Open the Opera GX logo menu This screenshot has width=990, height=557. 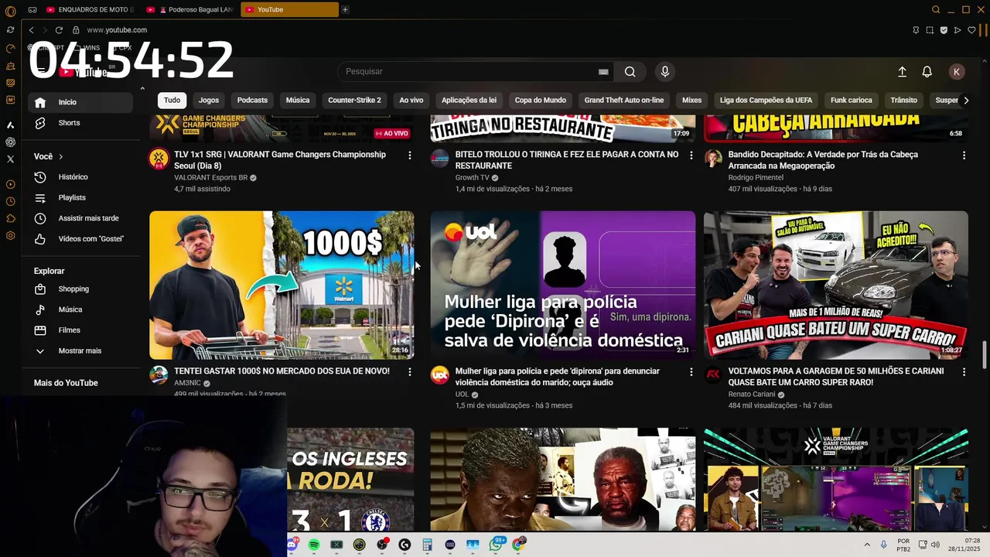10,11
